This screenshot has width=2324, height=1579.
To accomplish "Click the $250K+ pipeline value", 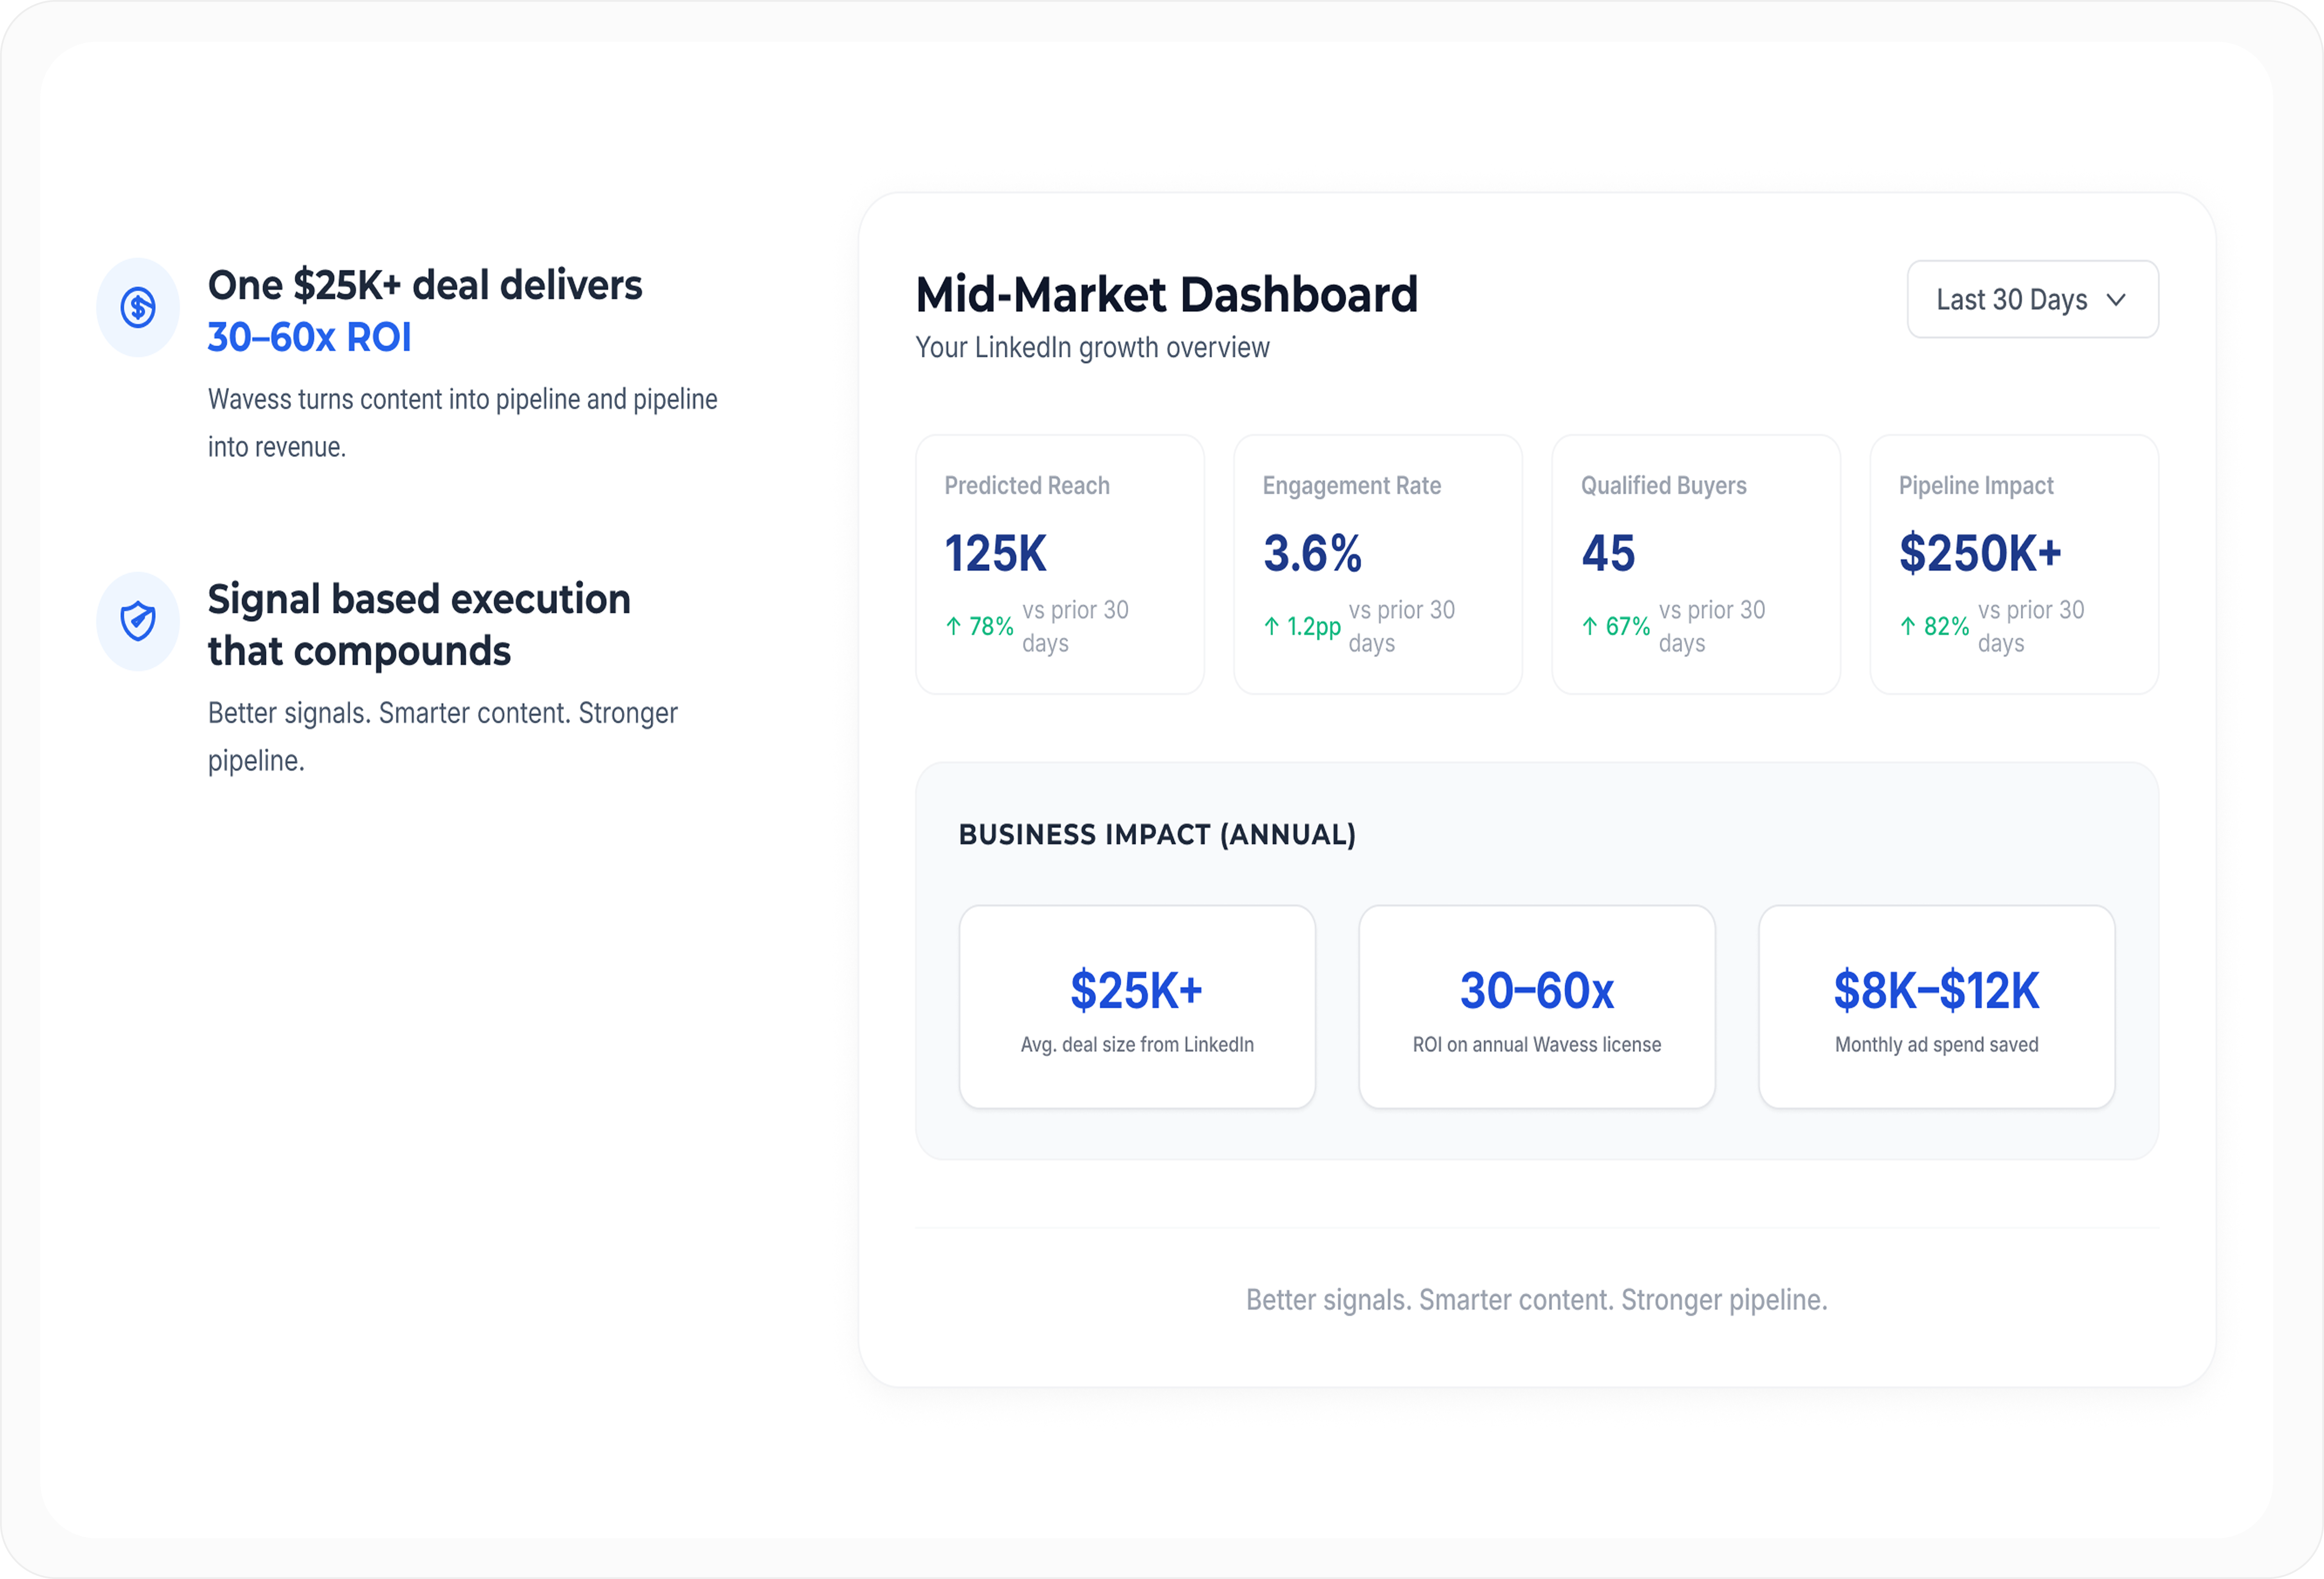I will [1980, 553].
